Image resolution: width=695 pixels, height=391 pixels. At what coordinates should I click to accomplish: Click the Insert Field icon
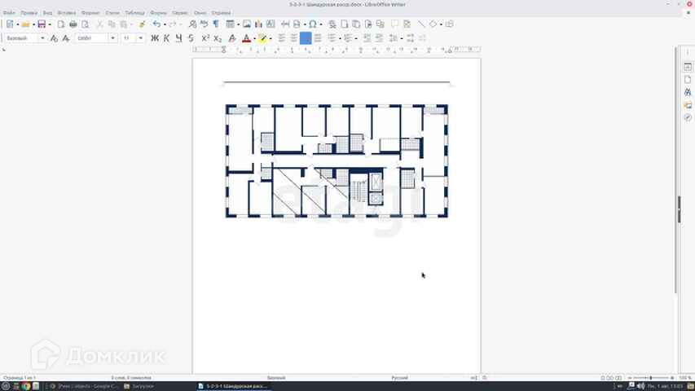click(297, 24)
